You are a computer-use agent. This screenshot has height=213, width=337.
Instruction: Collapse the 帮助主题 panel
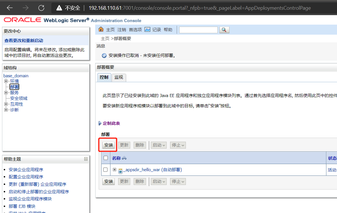[x=86, y=159]
